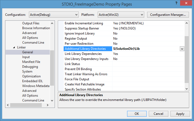This screenshot has height=121, width=194.
Task: Click the property grid scroll-up arrow
Action: [x=187, y=23]
